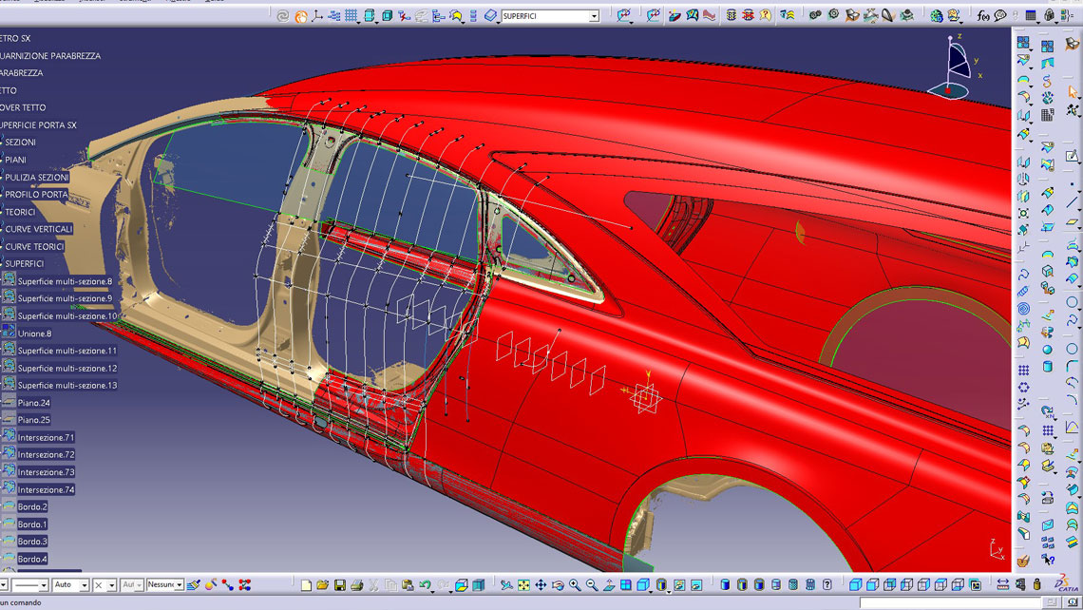Click the Cut scissors icon
Screen dimensions: 1083x610
coord(373,585)
